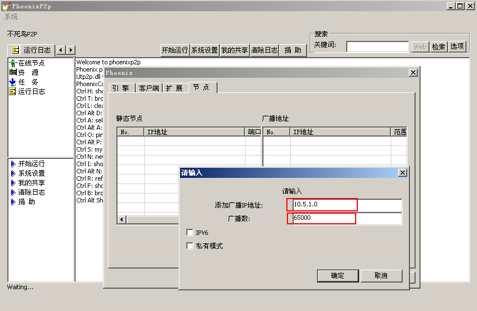The height and width of the screenshot is (311, 477).
Task: Enable the IPV6 checkbox
Action: coord(190,233)
